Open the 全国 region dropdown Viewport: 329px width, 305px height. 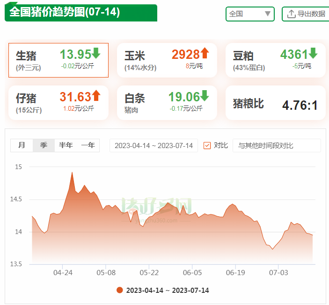click(250, 14)
